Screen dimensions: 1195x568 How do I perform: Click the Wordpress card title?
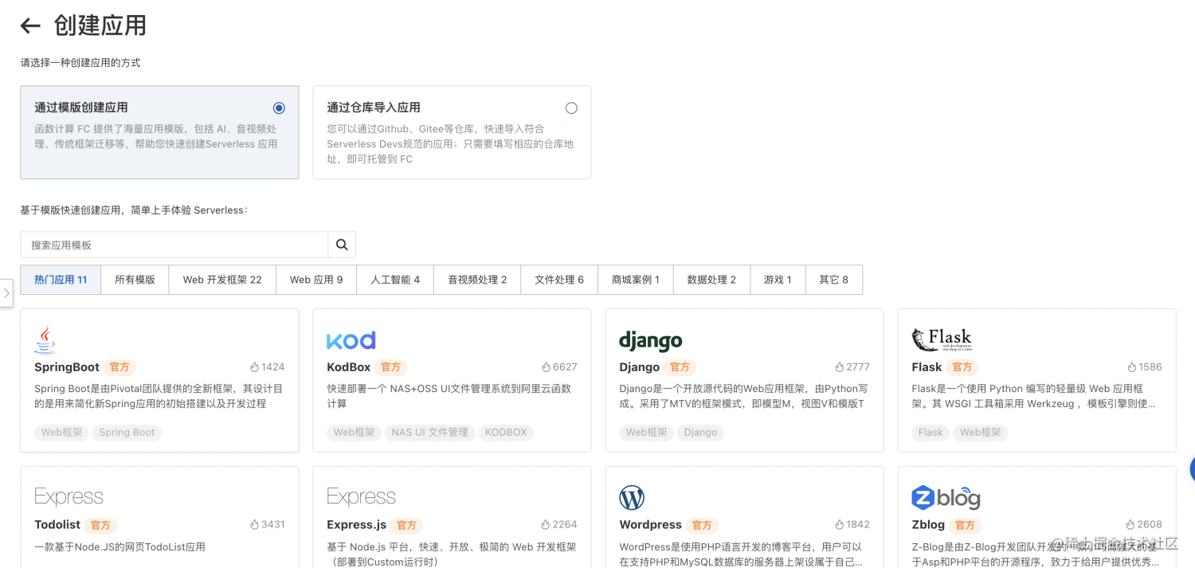(x=651, y=525)
